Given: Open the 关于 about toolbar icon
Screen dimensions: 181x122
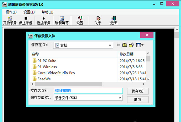Looking at the screenshot, I should click(x=98, y=21).
